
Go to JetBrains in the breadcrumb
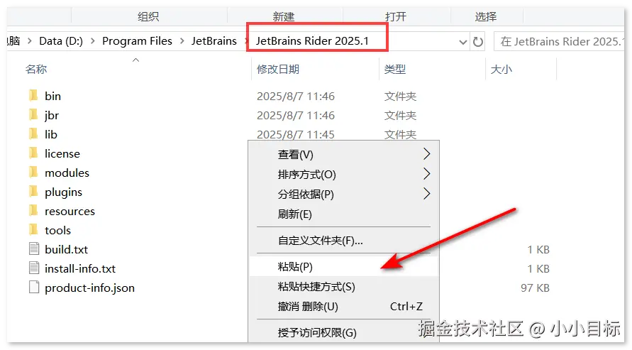pyautogui.click(x=214, y=41)
